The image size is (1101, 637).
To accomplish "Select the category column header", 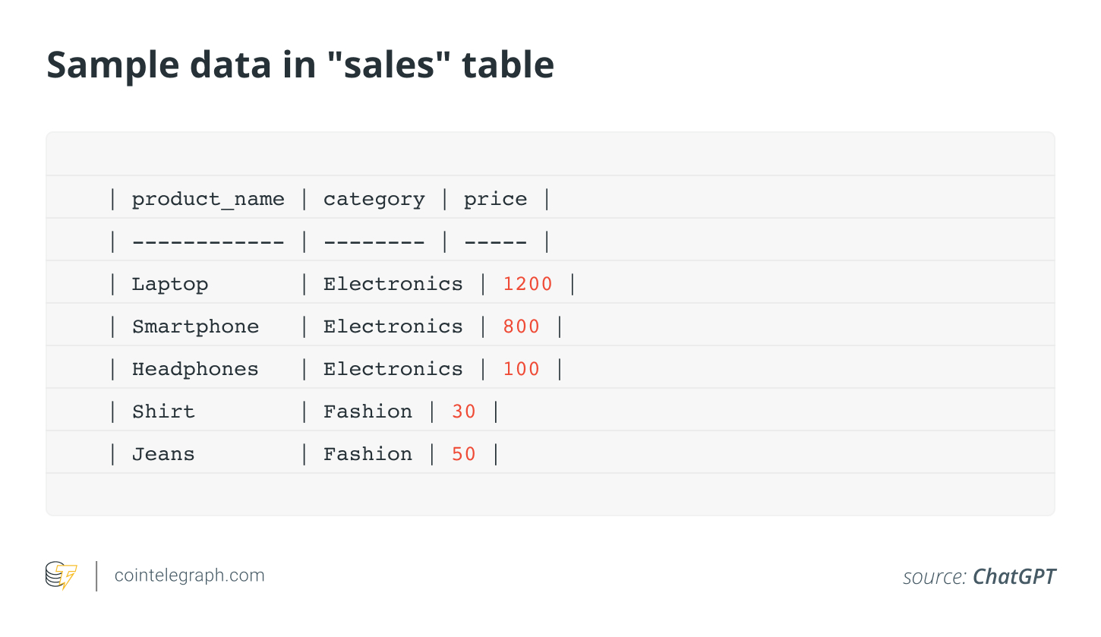I will [374, 199].
